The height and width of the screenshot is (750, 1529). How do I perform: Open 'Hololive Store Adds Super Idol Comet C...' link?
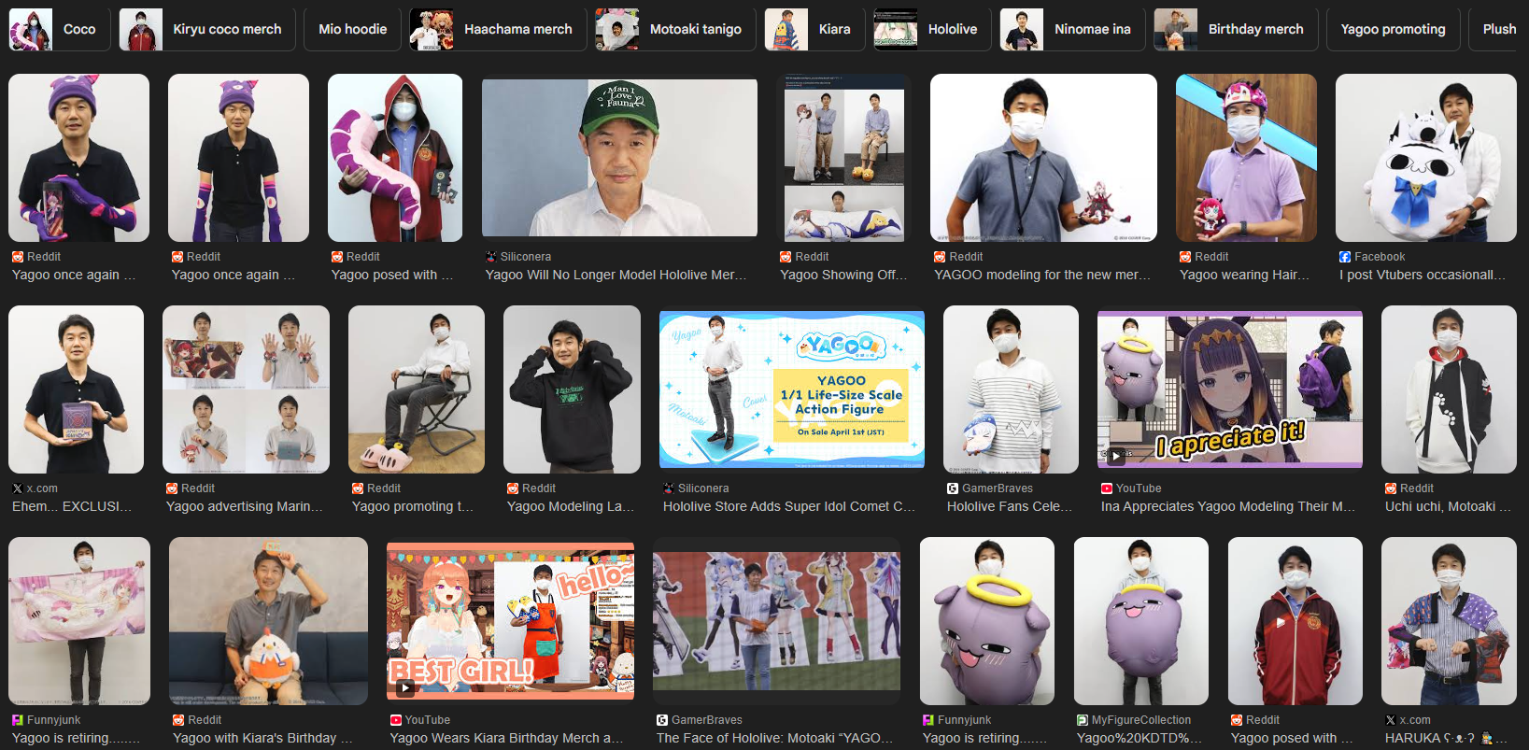click(x=789, y=506)
